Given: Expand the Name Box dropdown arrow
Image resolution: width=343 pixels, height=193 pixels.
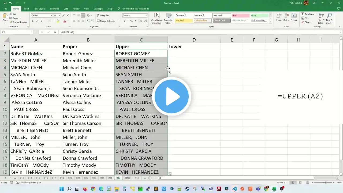Looking at the screenshot, I should [x=31, y=32].
